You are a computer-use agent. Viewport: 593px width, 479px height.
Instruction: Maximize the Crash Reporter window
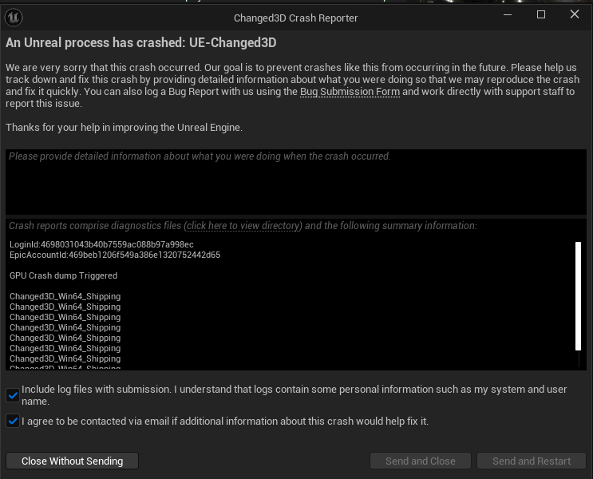541,15
